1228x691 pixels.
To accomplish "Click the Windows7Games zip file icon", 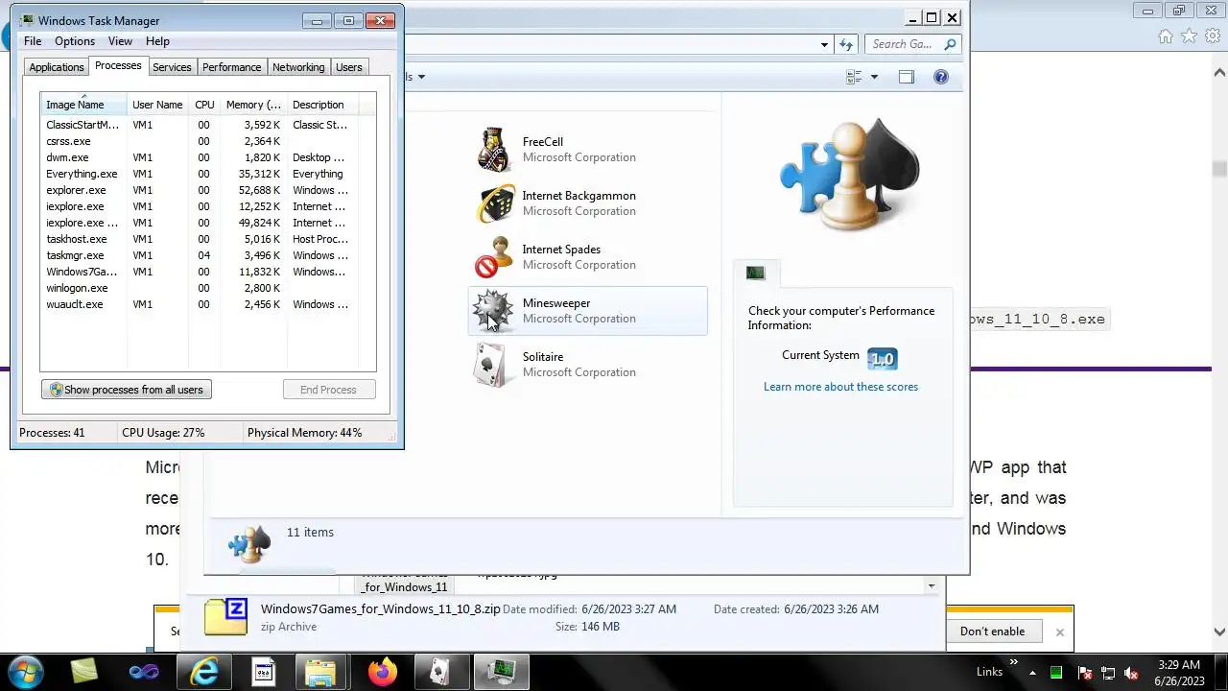I will [226, 617].
